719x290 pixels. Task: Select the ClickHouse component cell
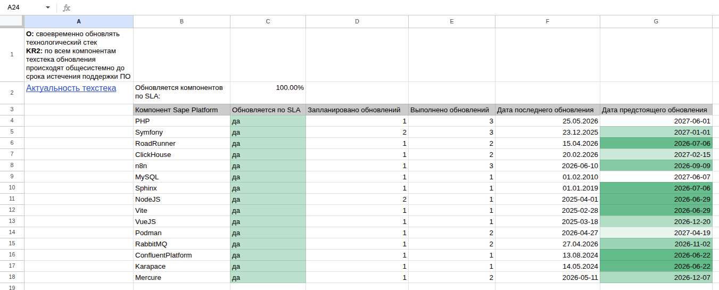coord(181,154)
